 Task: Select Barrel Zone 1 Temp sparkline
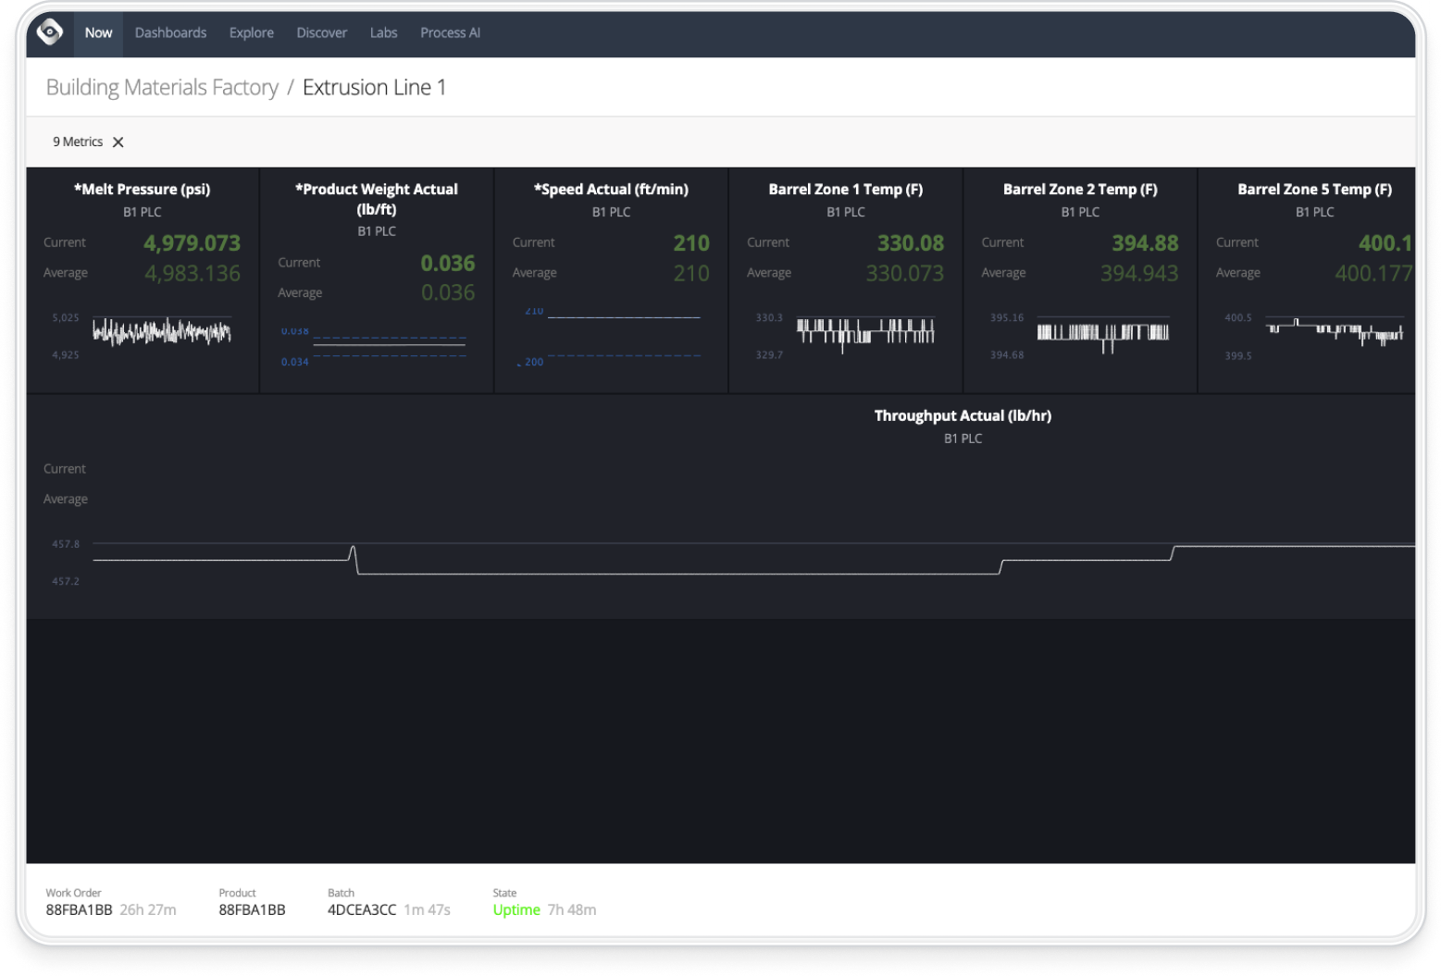[x=865, y=332]
